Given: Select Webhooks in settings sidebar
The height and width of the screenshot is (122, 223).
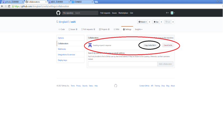Looking at the screenshot, I should tap(70, 49).
